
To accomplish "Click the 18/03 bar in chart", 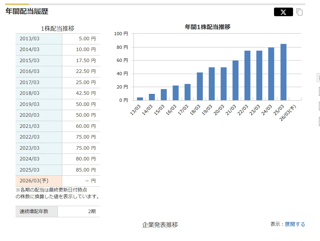I will tap(200, 86).
